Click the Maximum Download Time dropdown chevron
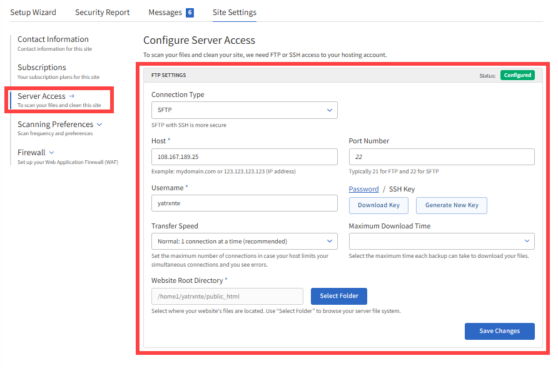 tap(527, 241)
